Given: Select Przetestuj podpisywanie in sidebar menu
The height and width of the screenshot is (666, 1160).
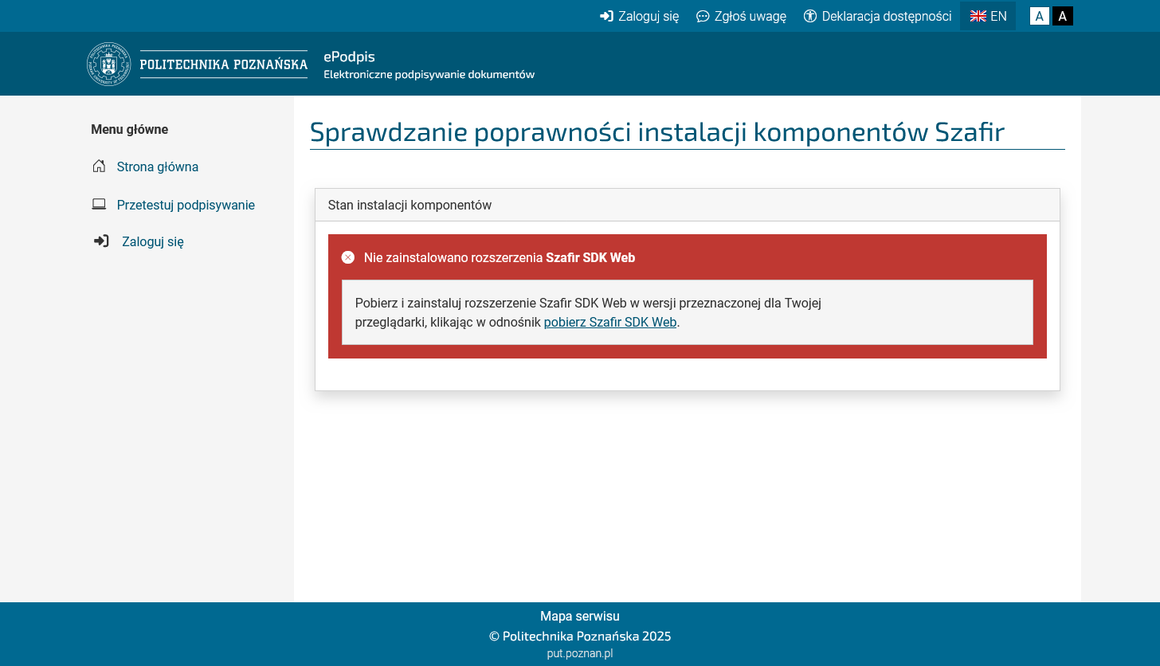Looking at the screenshot, I should tap(186, 205).
